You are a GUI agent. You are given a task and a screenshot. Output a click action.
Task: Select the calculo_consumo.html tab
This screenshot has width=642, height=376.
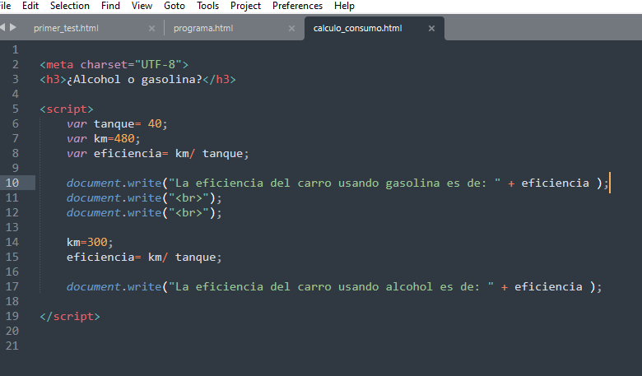(x=357, y=28)
